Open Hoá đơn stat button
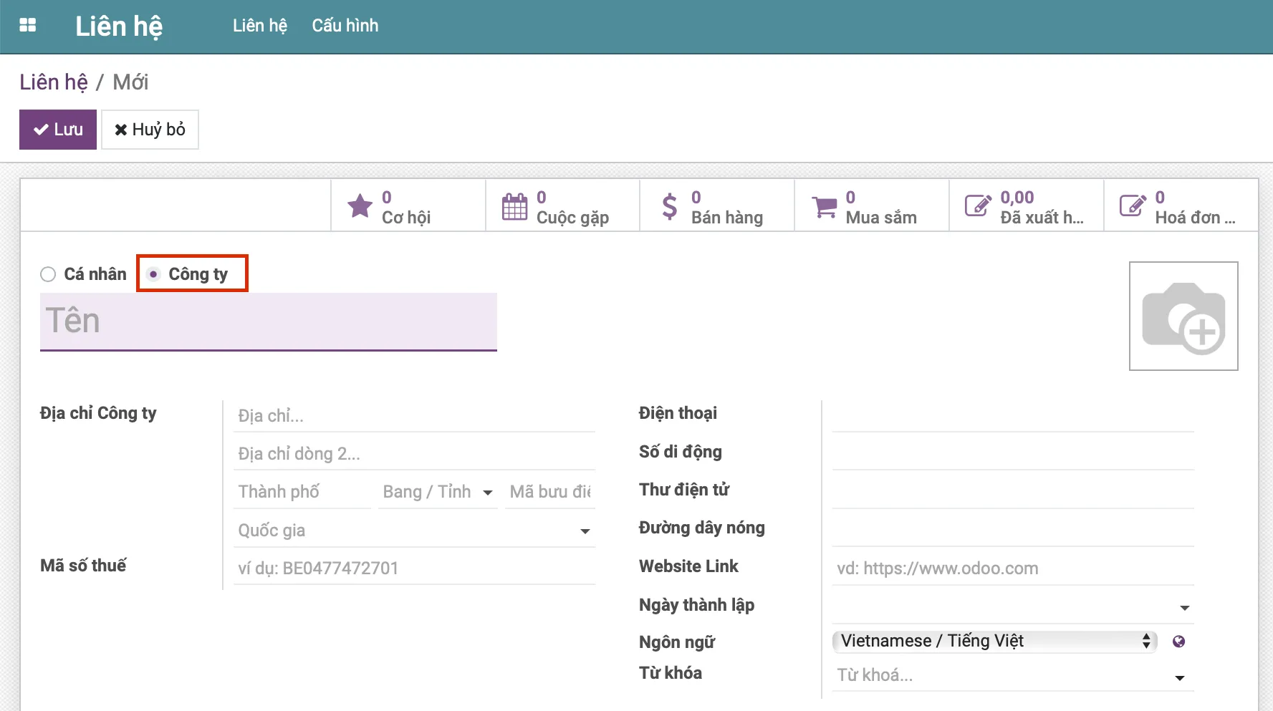The height and width of the screenshot is (711, 1273). (x=1181, y=205)
